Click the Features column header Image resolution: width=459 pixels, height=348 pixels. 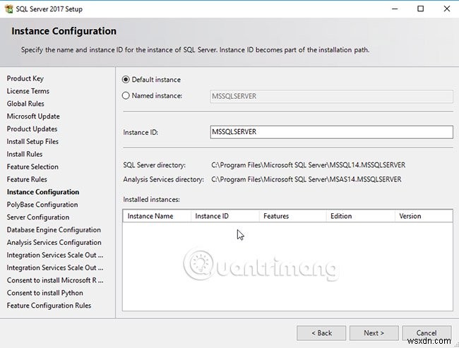pyautogui.click(x=293, y=216)
